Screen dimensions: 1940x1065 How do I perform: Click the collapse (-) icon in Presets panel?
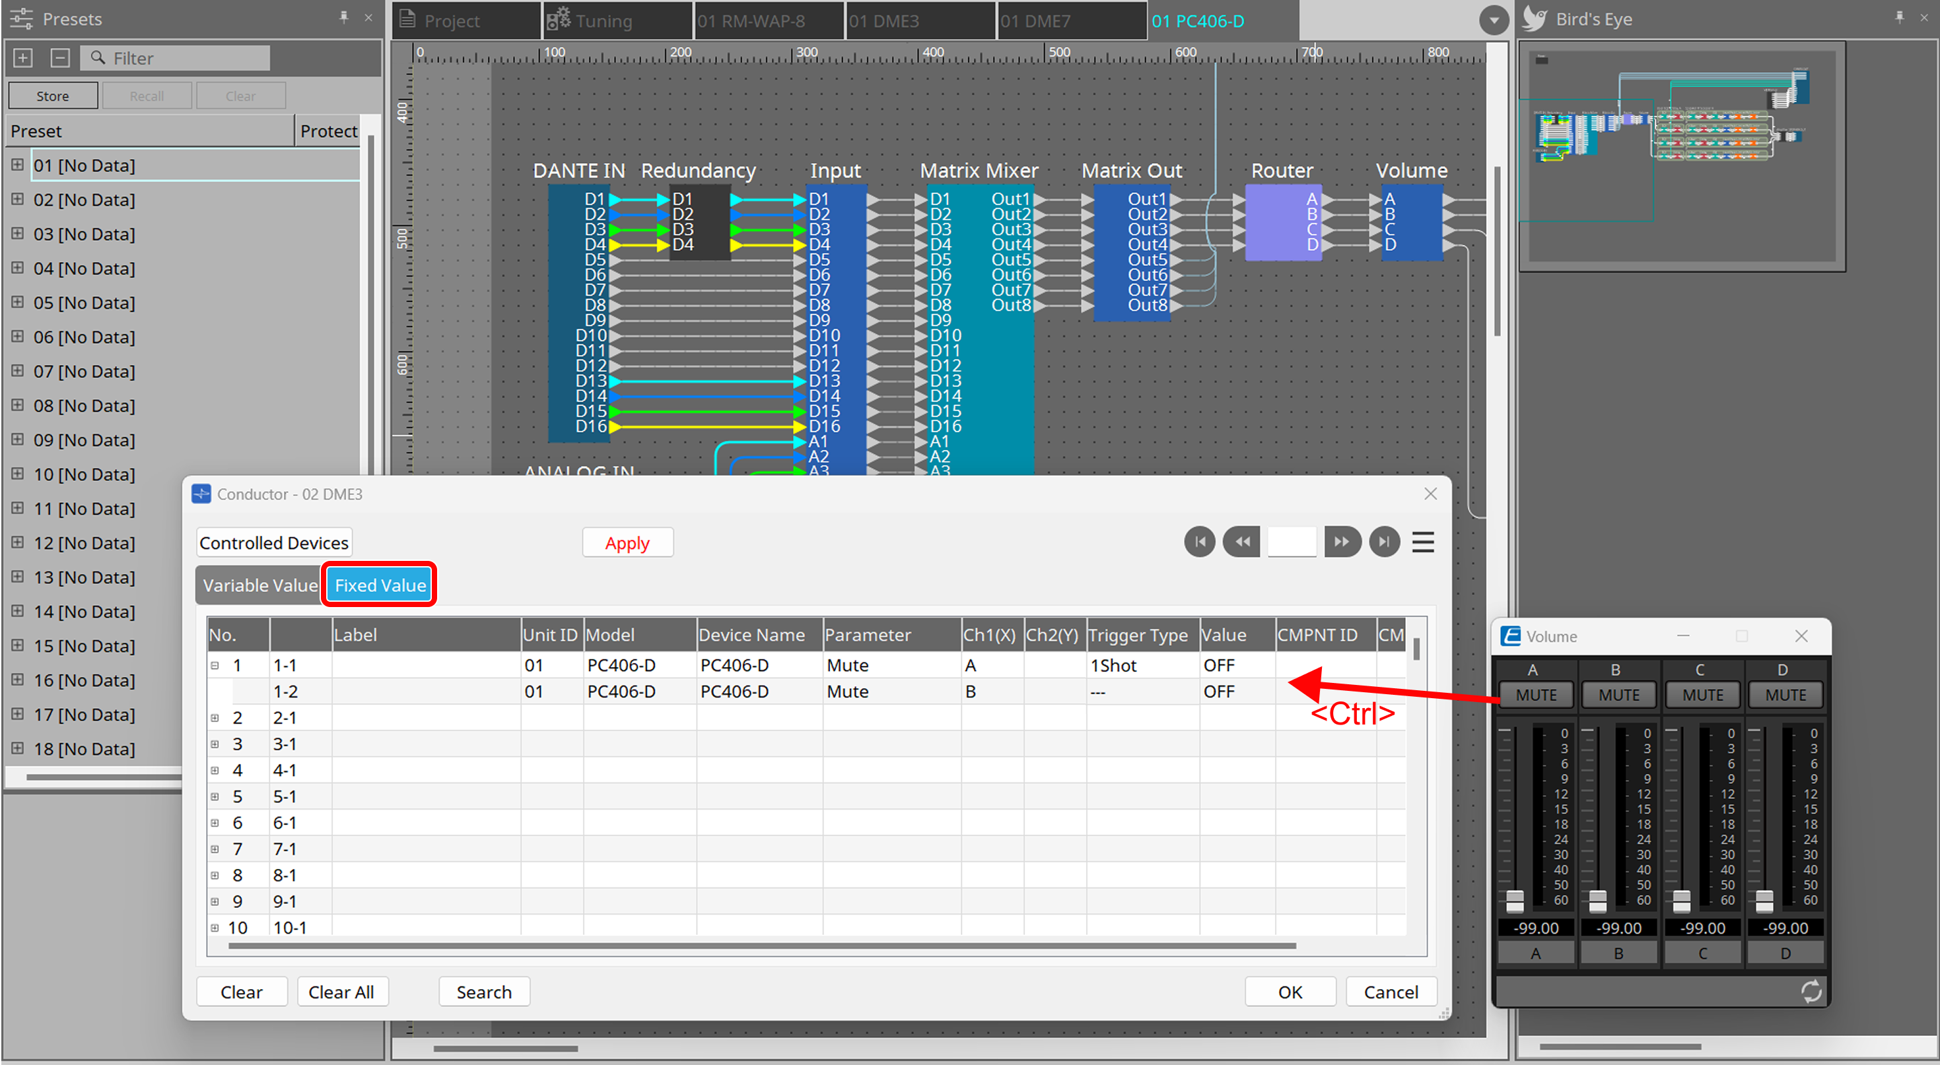click(59, 57)
